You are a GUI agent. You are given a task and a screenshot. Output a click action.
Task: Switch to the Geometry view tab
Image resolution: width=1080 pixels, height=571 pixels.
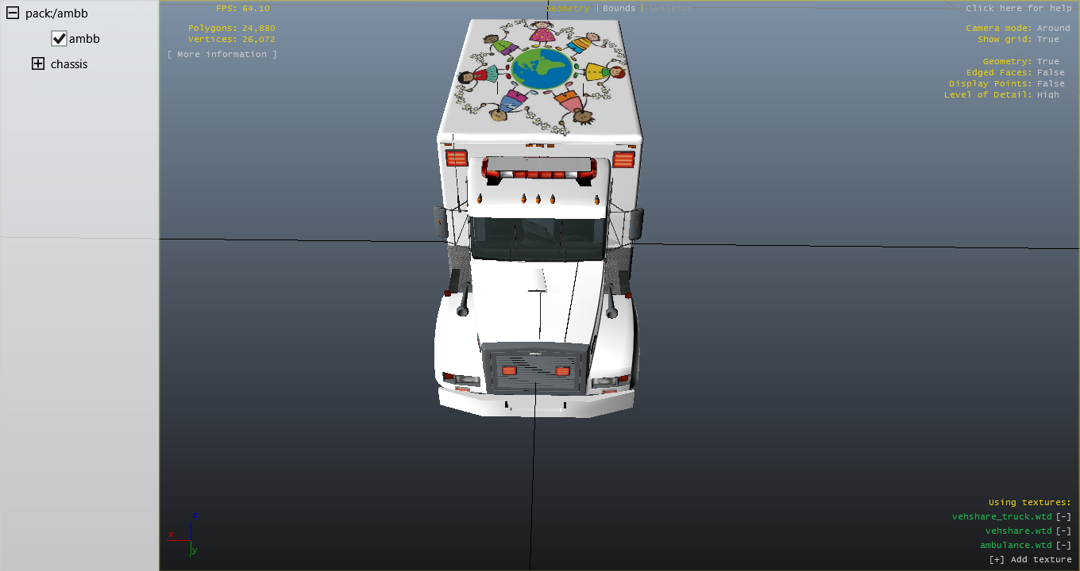pos(568,8)
